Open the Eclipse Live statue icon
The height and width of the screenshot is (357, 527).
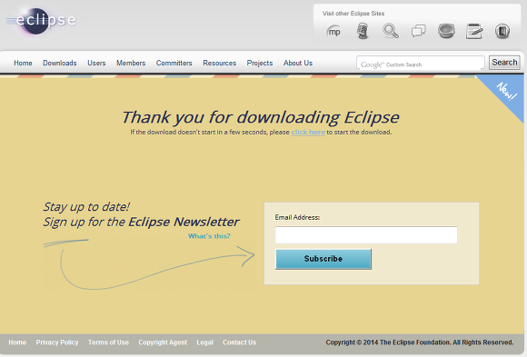(x=363, y=31)
